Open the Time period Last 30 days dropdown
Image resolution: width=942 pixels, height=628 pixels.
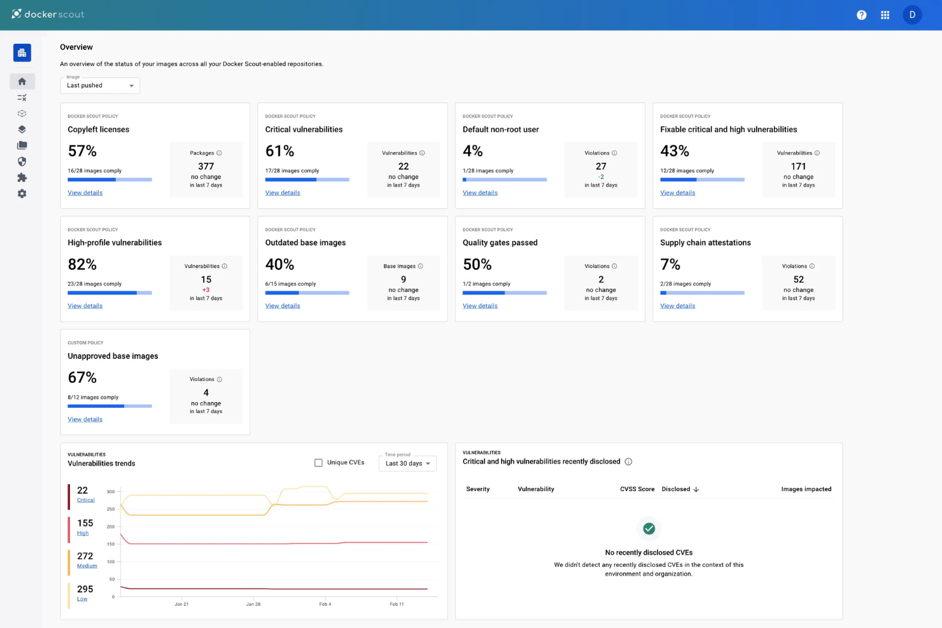pos(407,463)
